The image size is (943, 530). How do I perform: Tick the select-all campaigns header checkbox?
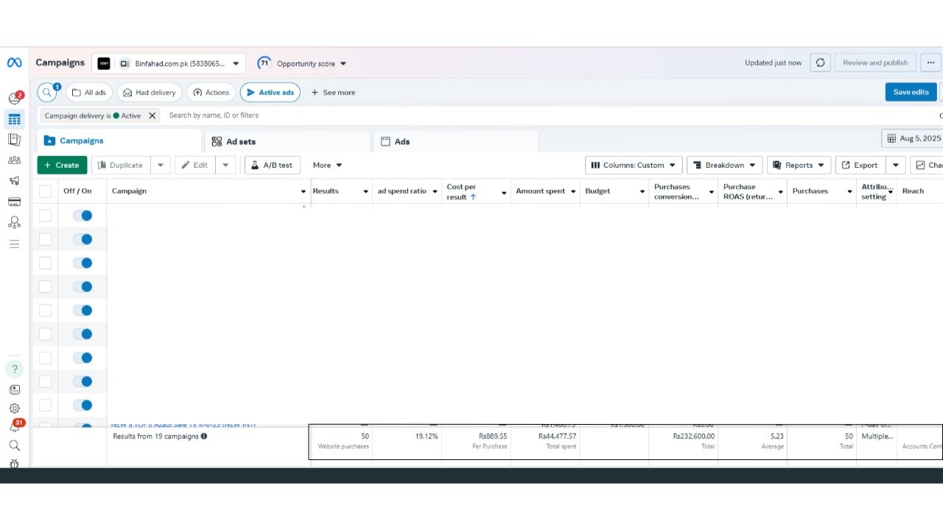(46, 191)
